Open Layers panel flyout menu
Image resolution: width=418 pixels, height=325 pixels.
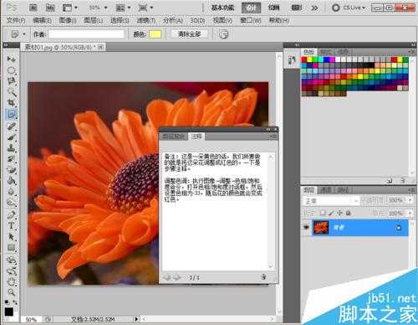[x=411, y=190]
